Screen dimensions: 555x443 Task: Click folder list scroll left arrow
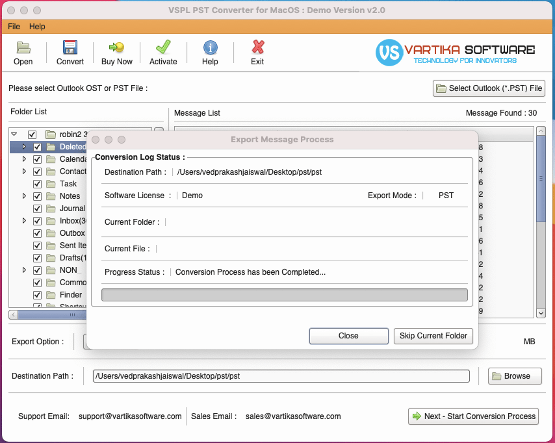tap(14, 314)
